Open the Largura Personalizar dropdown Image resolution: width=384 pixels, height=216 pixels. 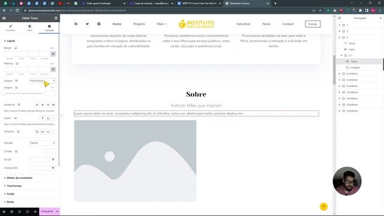coord(43,80)
